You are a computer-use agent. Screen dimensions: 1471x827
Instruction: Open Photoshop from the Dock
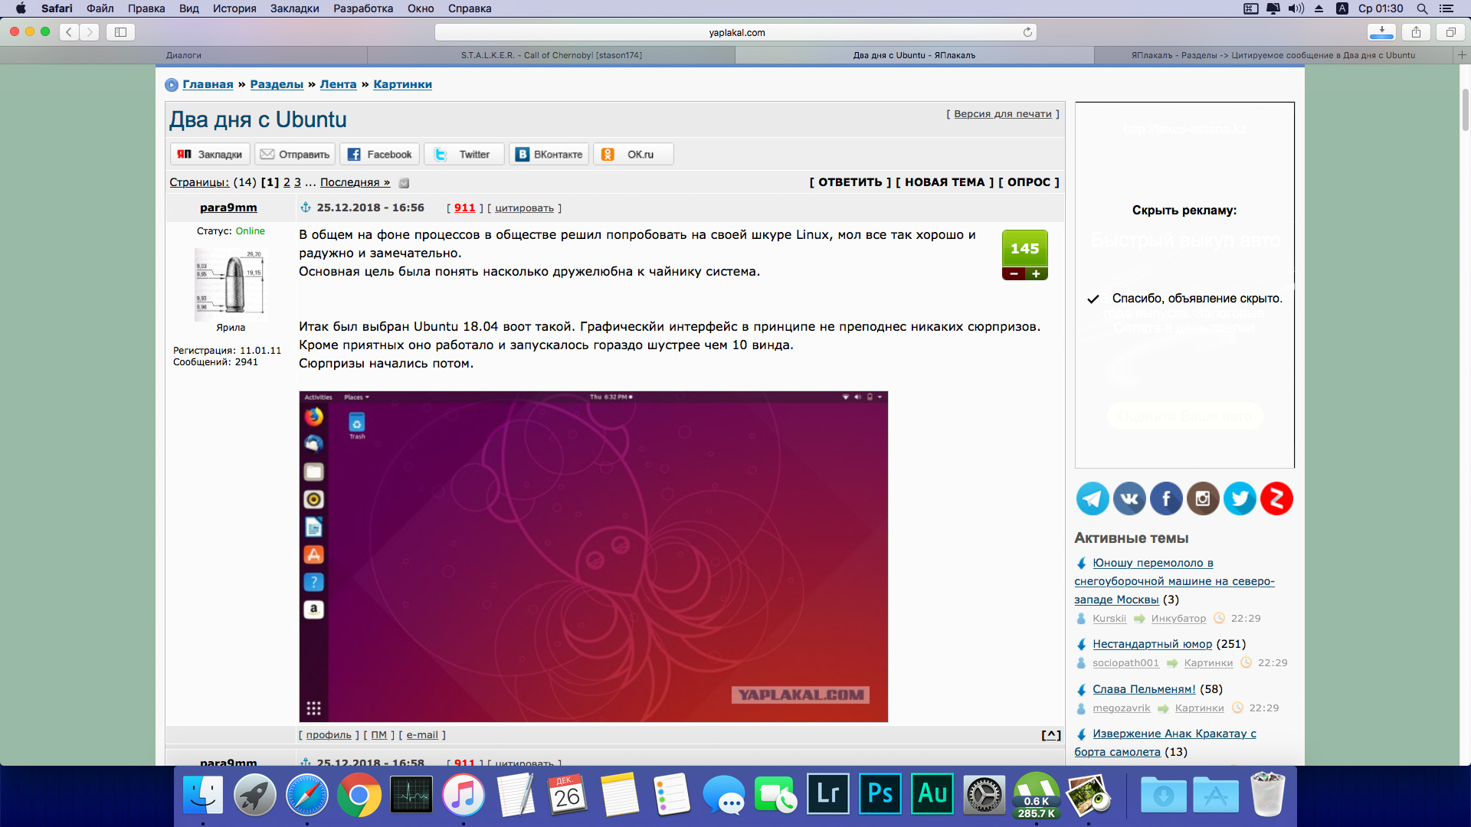[880, 795]
